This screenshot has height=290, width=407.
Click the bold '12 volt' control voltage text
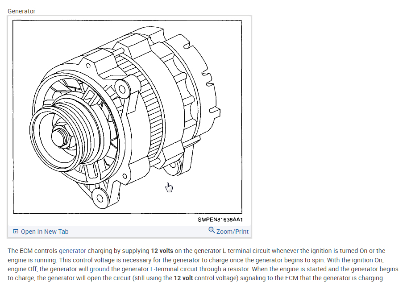click(183, 278)
